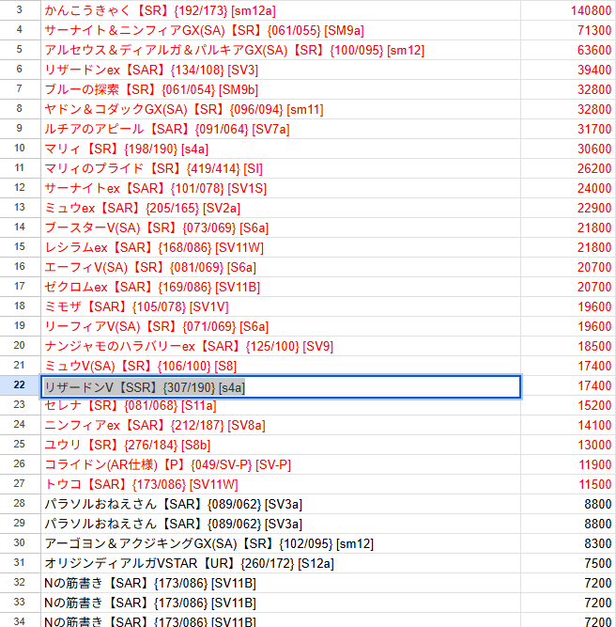The width and height of the screenshot is (616, 627).
Task: Click the price cell 22900
Action: (568, 208)
